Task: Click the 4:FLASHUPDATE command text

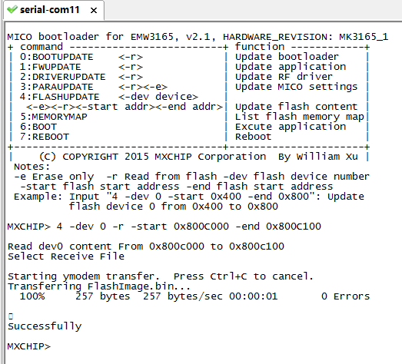Action: 59,97
